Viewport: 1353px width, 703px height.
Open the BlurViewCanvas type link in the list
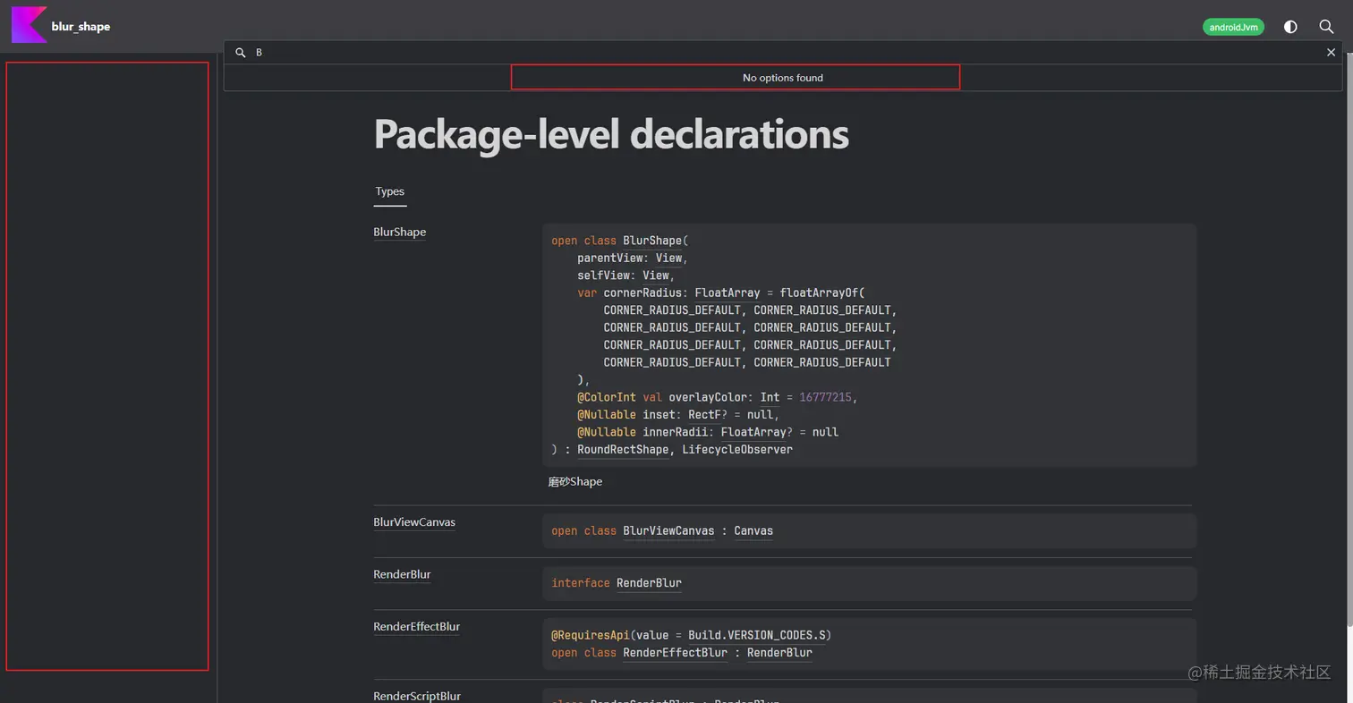pyautogui.click(x=414, y=521)
